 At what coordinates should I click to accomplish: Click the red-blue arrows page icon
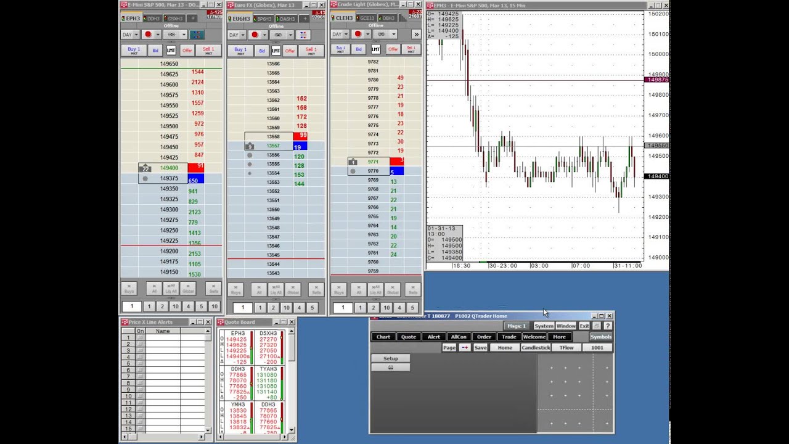tap(465, 348)
